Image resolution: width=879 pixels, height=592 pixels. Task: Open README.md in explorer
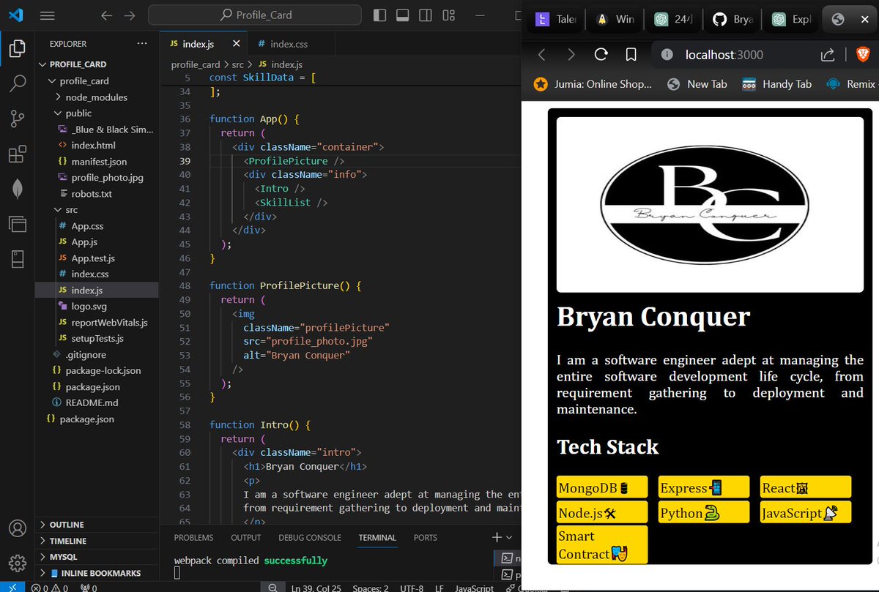tap(92, 403)
